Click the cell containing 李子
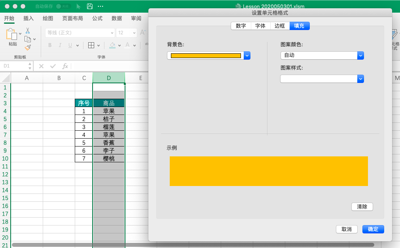400x248 pixels. point(109,150)
